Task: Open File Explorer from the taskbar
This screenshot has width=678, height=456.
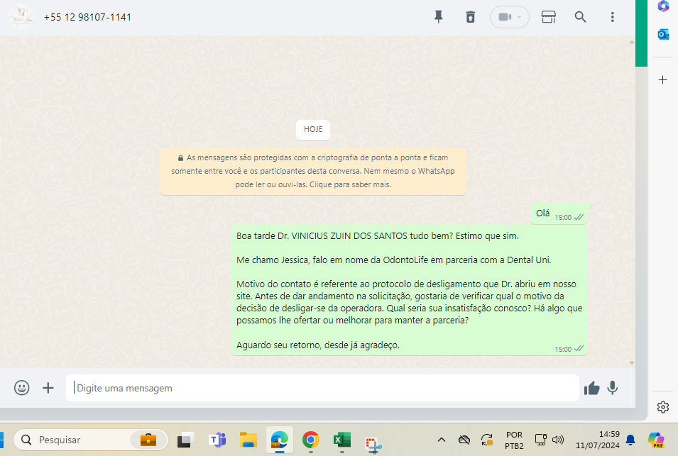Action: 248,440
